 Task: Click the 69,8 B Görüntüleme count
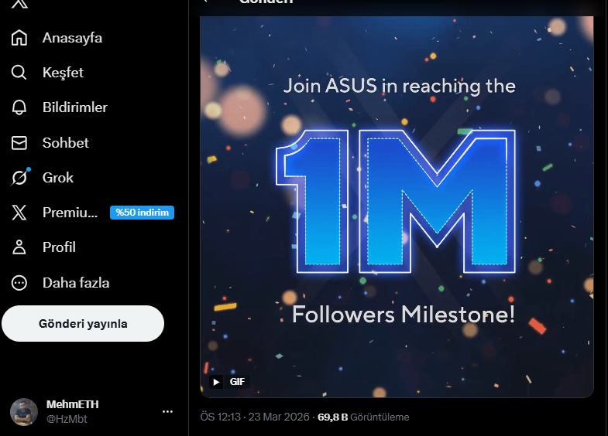tap(363, 417)
